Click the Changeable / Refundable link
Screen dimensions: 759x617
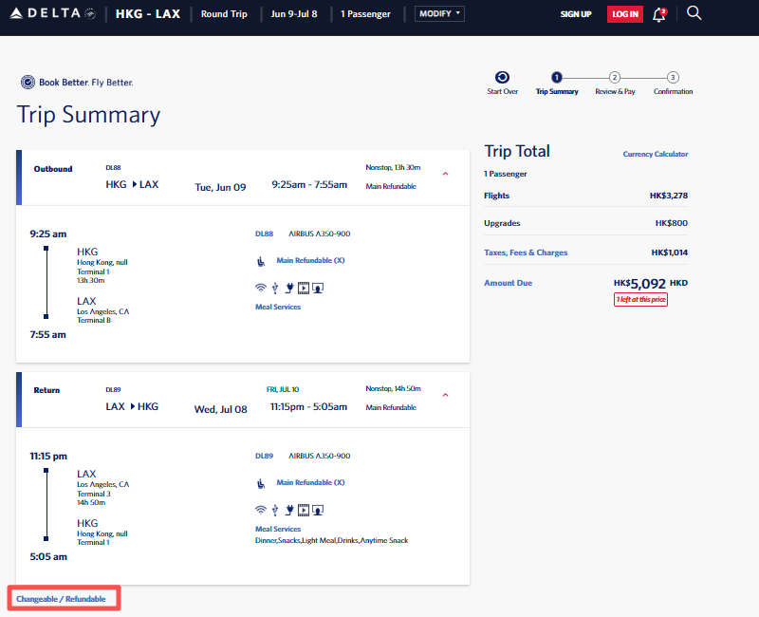pos(62,599)
